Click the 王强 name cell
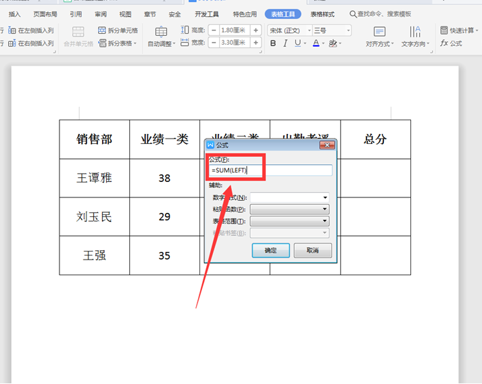This screenshot has height=384, width=482. 95,256
